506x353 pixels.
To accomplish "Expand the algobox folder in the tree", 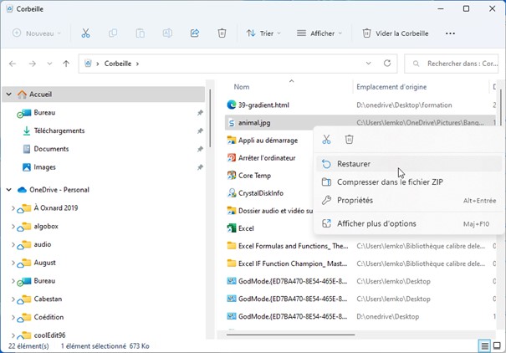I will tap(12, 226).
